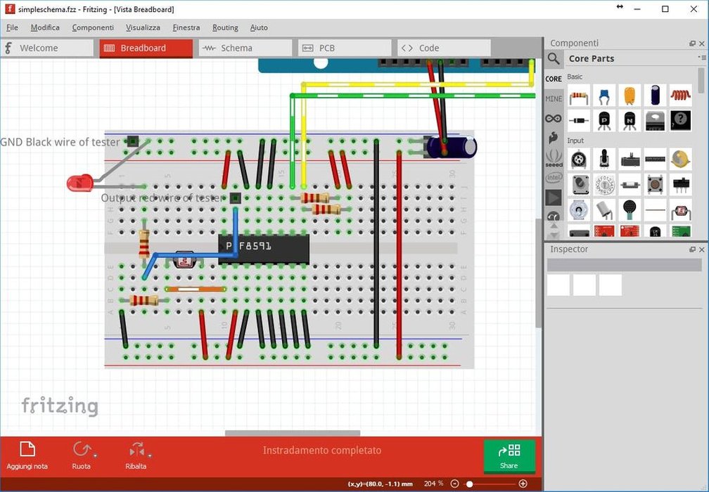Choose the PNP transistor part
Image resolution: width=709 pixels, height=492 pixels.
[604, 121]
